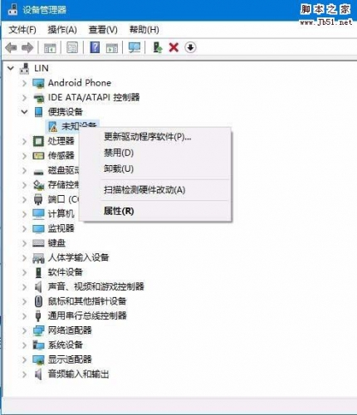Image resolution: width=357 pixels, height=415 pixels.
Task: Select the 人体学输入设备 tree item
Action: click(x=78, y=257)
